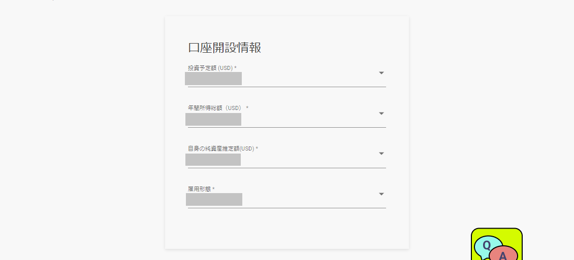Click the 自身の純資産推定額(USD) field label
The width and height of the screenshot is (574, 260).
click(x=223, y=148)
